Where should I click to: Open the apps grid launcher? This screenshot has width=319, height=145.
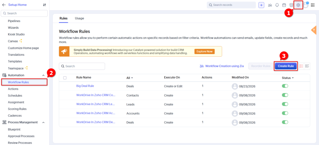313,5
